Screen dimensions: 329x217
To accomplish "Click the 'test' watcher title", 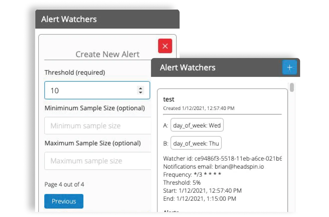I will pos(169,99).
